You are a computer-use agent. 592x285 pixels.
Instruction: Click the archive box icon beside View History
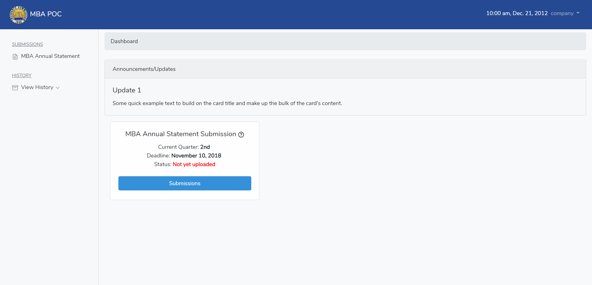pyautogui.click(x=15, y=88)
